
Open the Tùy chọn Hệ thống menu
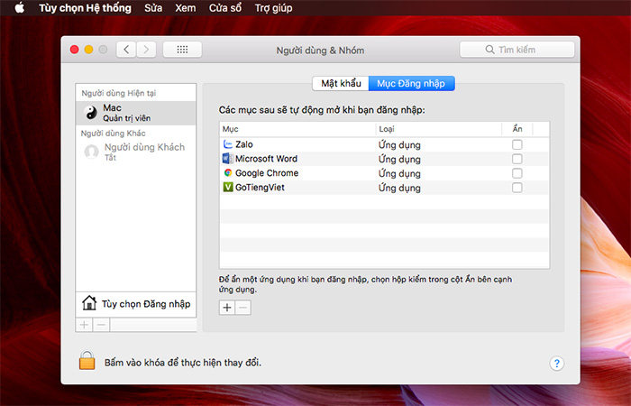coord(85,8)
